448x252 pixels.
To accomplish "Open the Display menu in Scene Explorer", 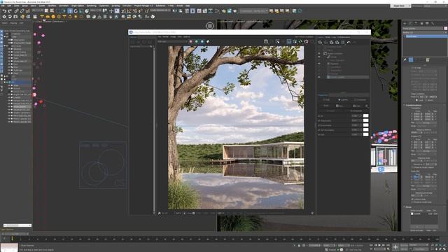I will [x=14, y=23].
